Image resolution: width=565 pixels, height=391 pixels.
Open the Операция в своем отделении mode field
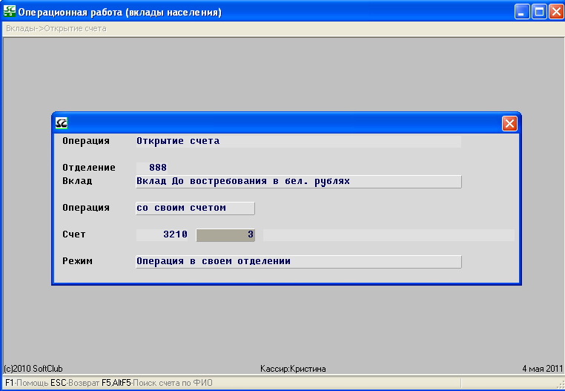click(299, 261)
